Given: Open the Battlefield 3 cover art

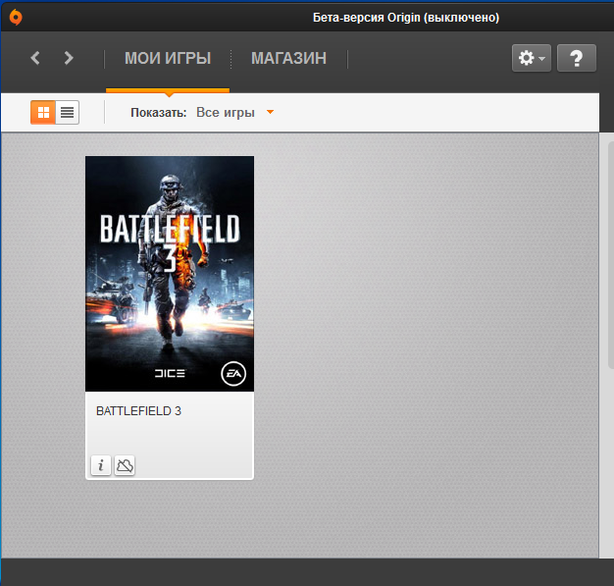Looking at the screenshot, I should (x=170, y=274).
